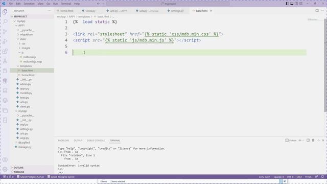The height and width of the screenshot is (184, 327).
Task: Kill terminal with trash icon
Action: pyautogui.click(x=313, y=141)
